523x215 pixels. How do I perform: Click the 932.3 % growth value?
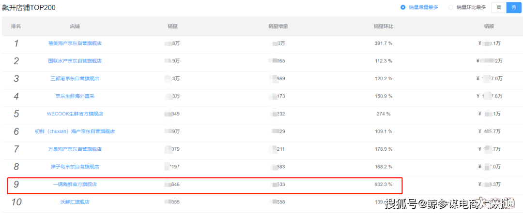pyautogui.click(x=384, y=184)
